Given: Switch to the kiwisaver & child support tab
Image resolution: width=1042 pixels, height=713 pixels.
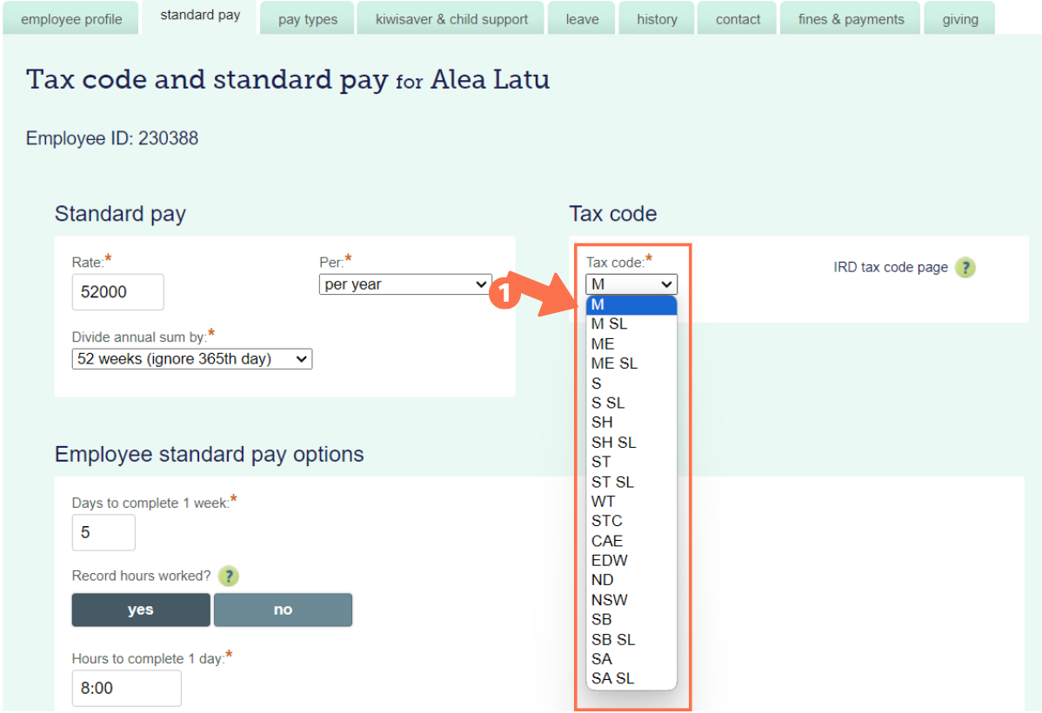Looking at the screenshot, I should [450, 17].
